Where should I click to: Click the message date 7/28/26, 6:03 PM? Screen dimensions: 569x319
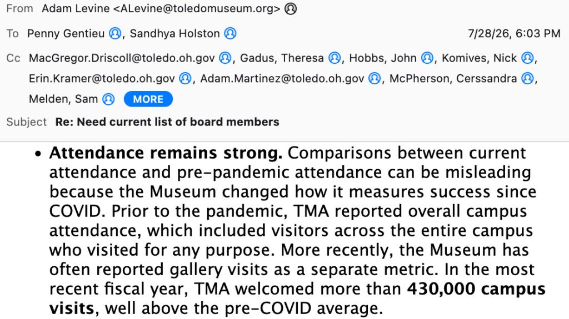coord(514,33)
